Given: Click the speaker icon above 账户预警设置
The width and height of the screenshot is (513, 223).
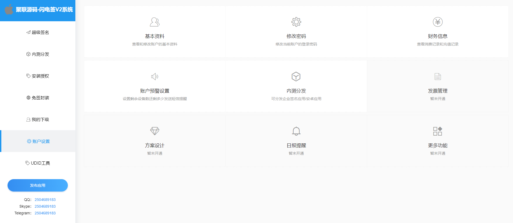Looking at the screenshot, I should point(155,77).
